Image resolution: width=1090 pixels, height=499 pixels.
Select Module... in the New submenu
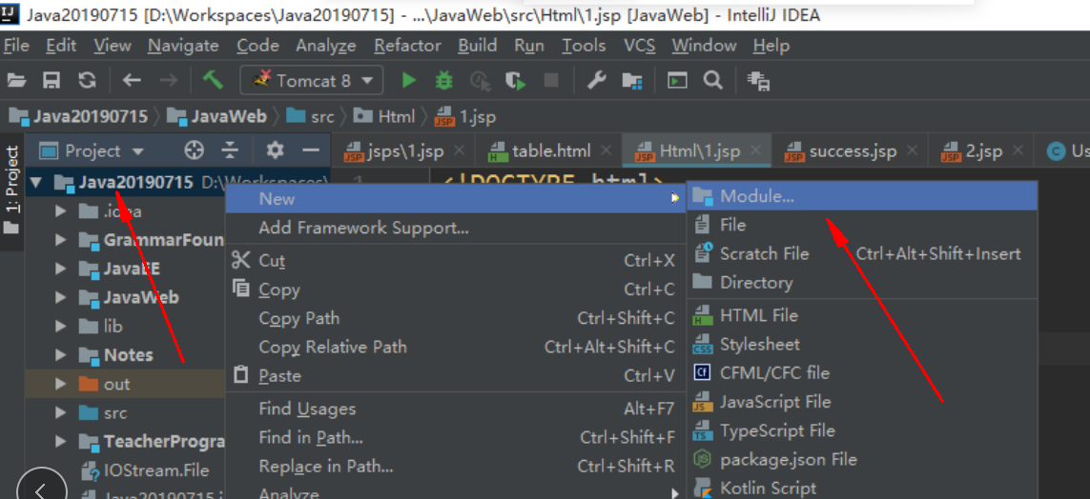point(862,196)
